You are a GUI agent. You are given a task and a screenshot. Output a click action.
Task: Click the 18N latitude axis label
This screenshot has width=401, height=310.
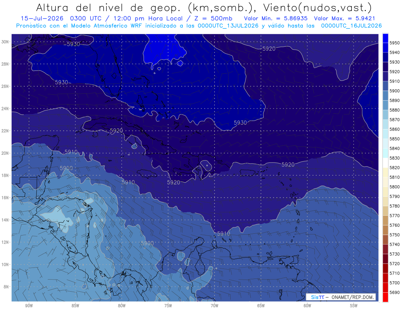5,175
